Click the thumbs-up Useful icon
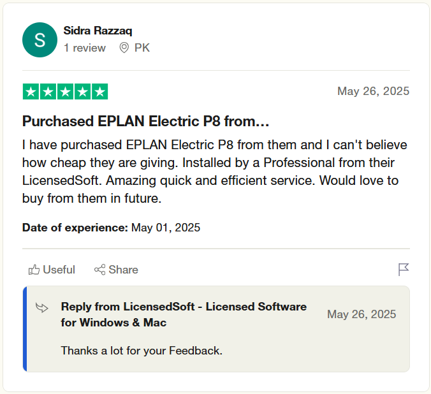The width and height of the screenshot is (431, 394). tap(34, 270)
